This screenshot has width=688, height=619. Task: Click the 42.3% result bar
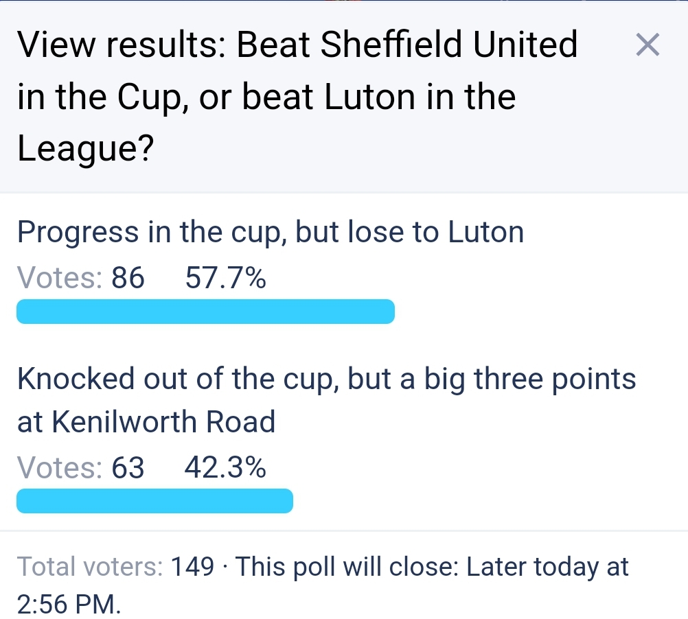(x=154, y=501)
